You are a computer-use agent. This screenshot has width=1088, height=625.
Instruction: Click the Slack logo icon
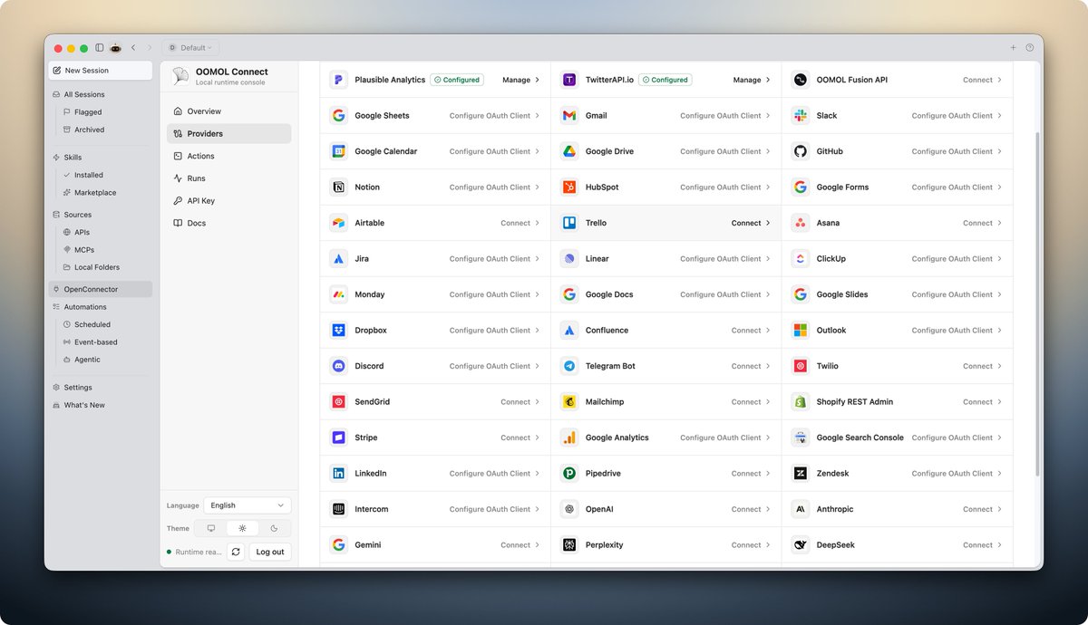point(800,116)
